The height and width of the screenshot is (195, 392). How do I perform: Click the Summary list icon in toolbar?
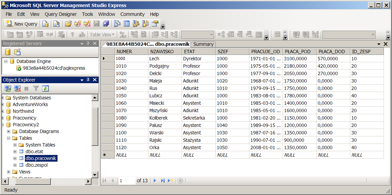[127, 24]
